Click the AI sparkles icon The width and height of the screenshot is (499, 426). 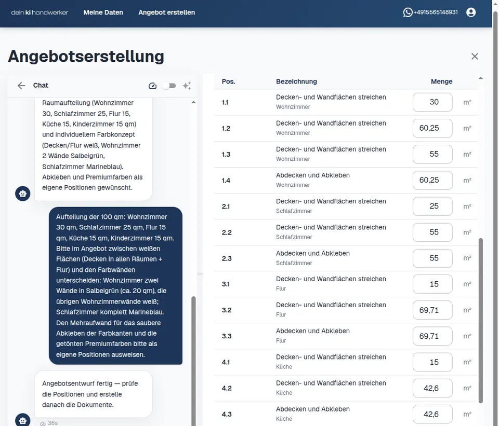click(x=187, y=86)
